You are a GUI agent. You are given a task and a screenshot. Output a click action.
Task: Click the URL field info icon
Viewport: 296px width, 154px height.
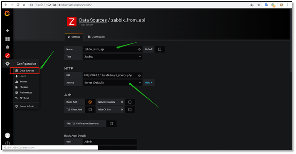[x=139, y=75]
